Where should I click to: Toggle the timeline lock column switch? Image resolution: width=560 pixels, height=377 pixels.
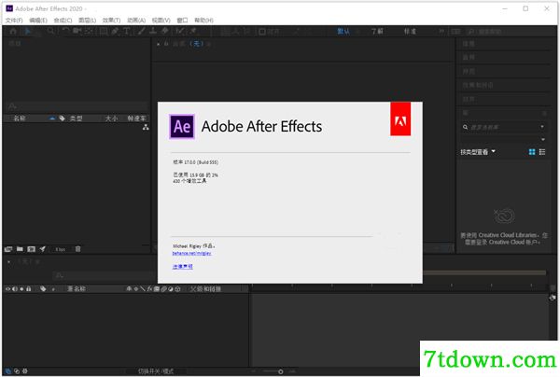click(x=29, y=289)
